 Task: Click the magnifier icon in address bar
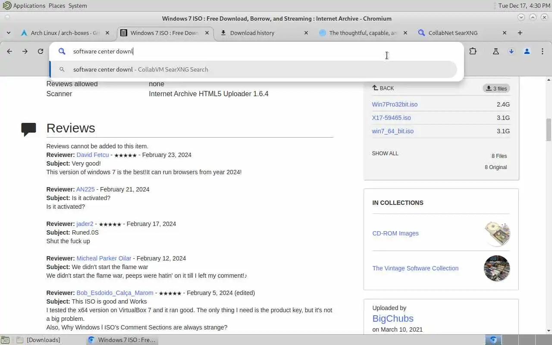pyautogui.click(x=62, y=51)
